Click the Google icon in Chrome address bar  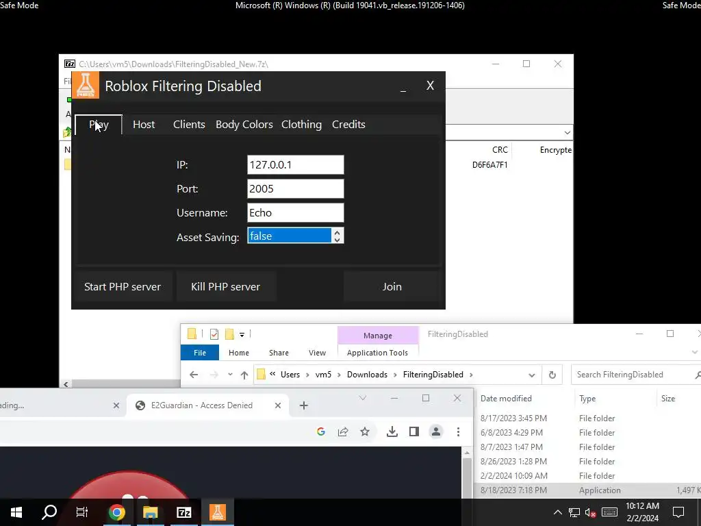point(320,431)
